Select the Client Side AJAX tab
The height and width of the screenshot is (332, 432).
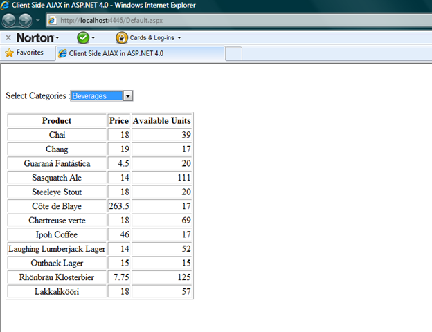point(141,53)
